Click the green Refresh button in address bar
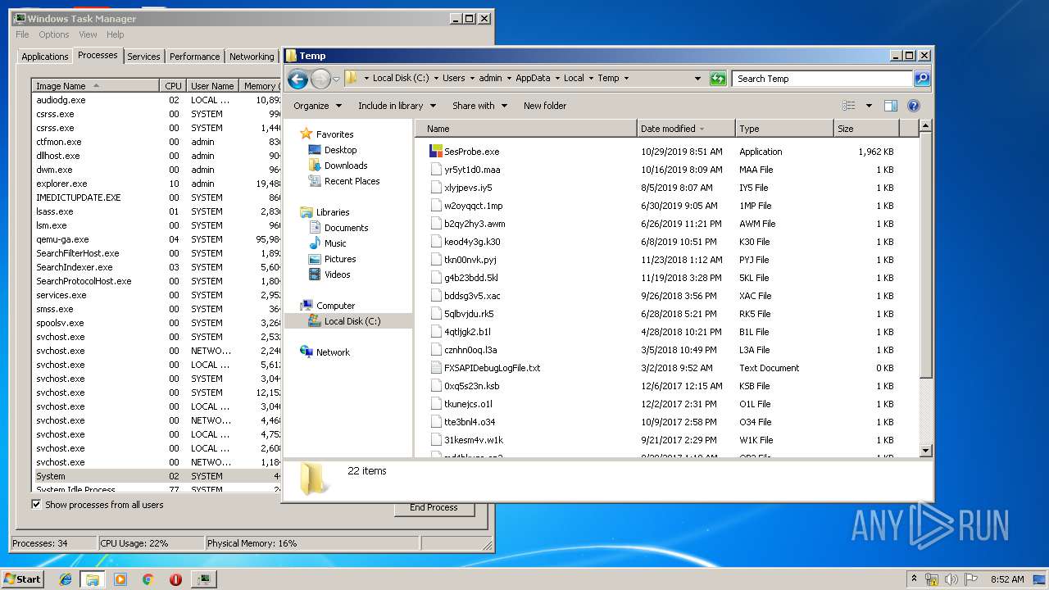The height and width of the screenshot is (590, 1049). coord(718,79)
